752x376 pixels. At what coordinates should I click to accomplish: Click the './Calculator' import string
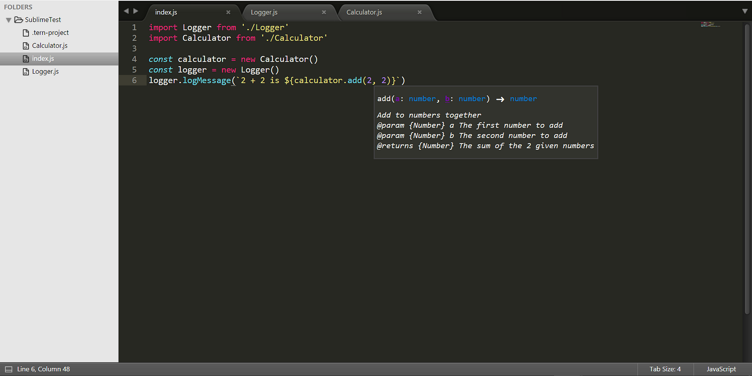coord(294,38)
